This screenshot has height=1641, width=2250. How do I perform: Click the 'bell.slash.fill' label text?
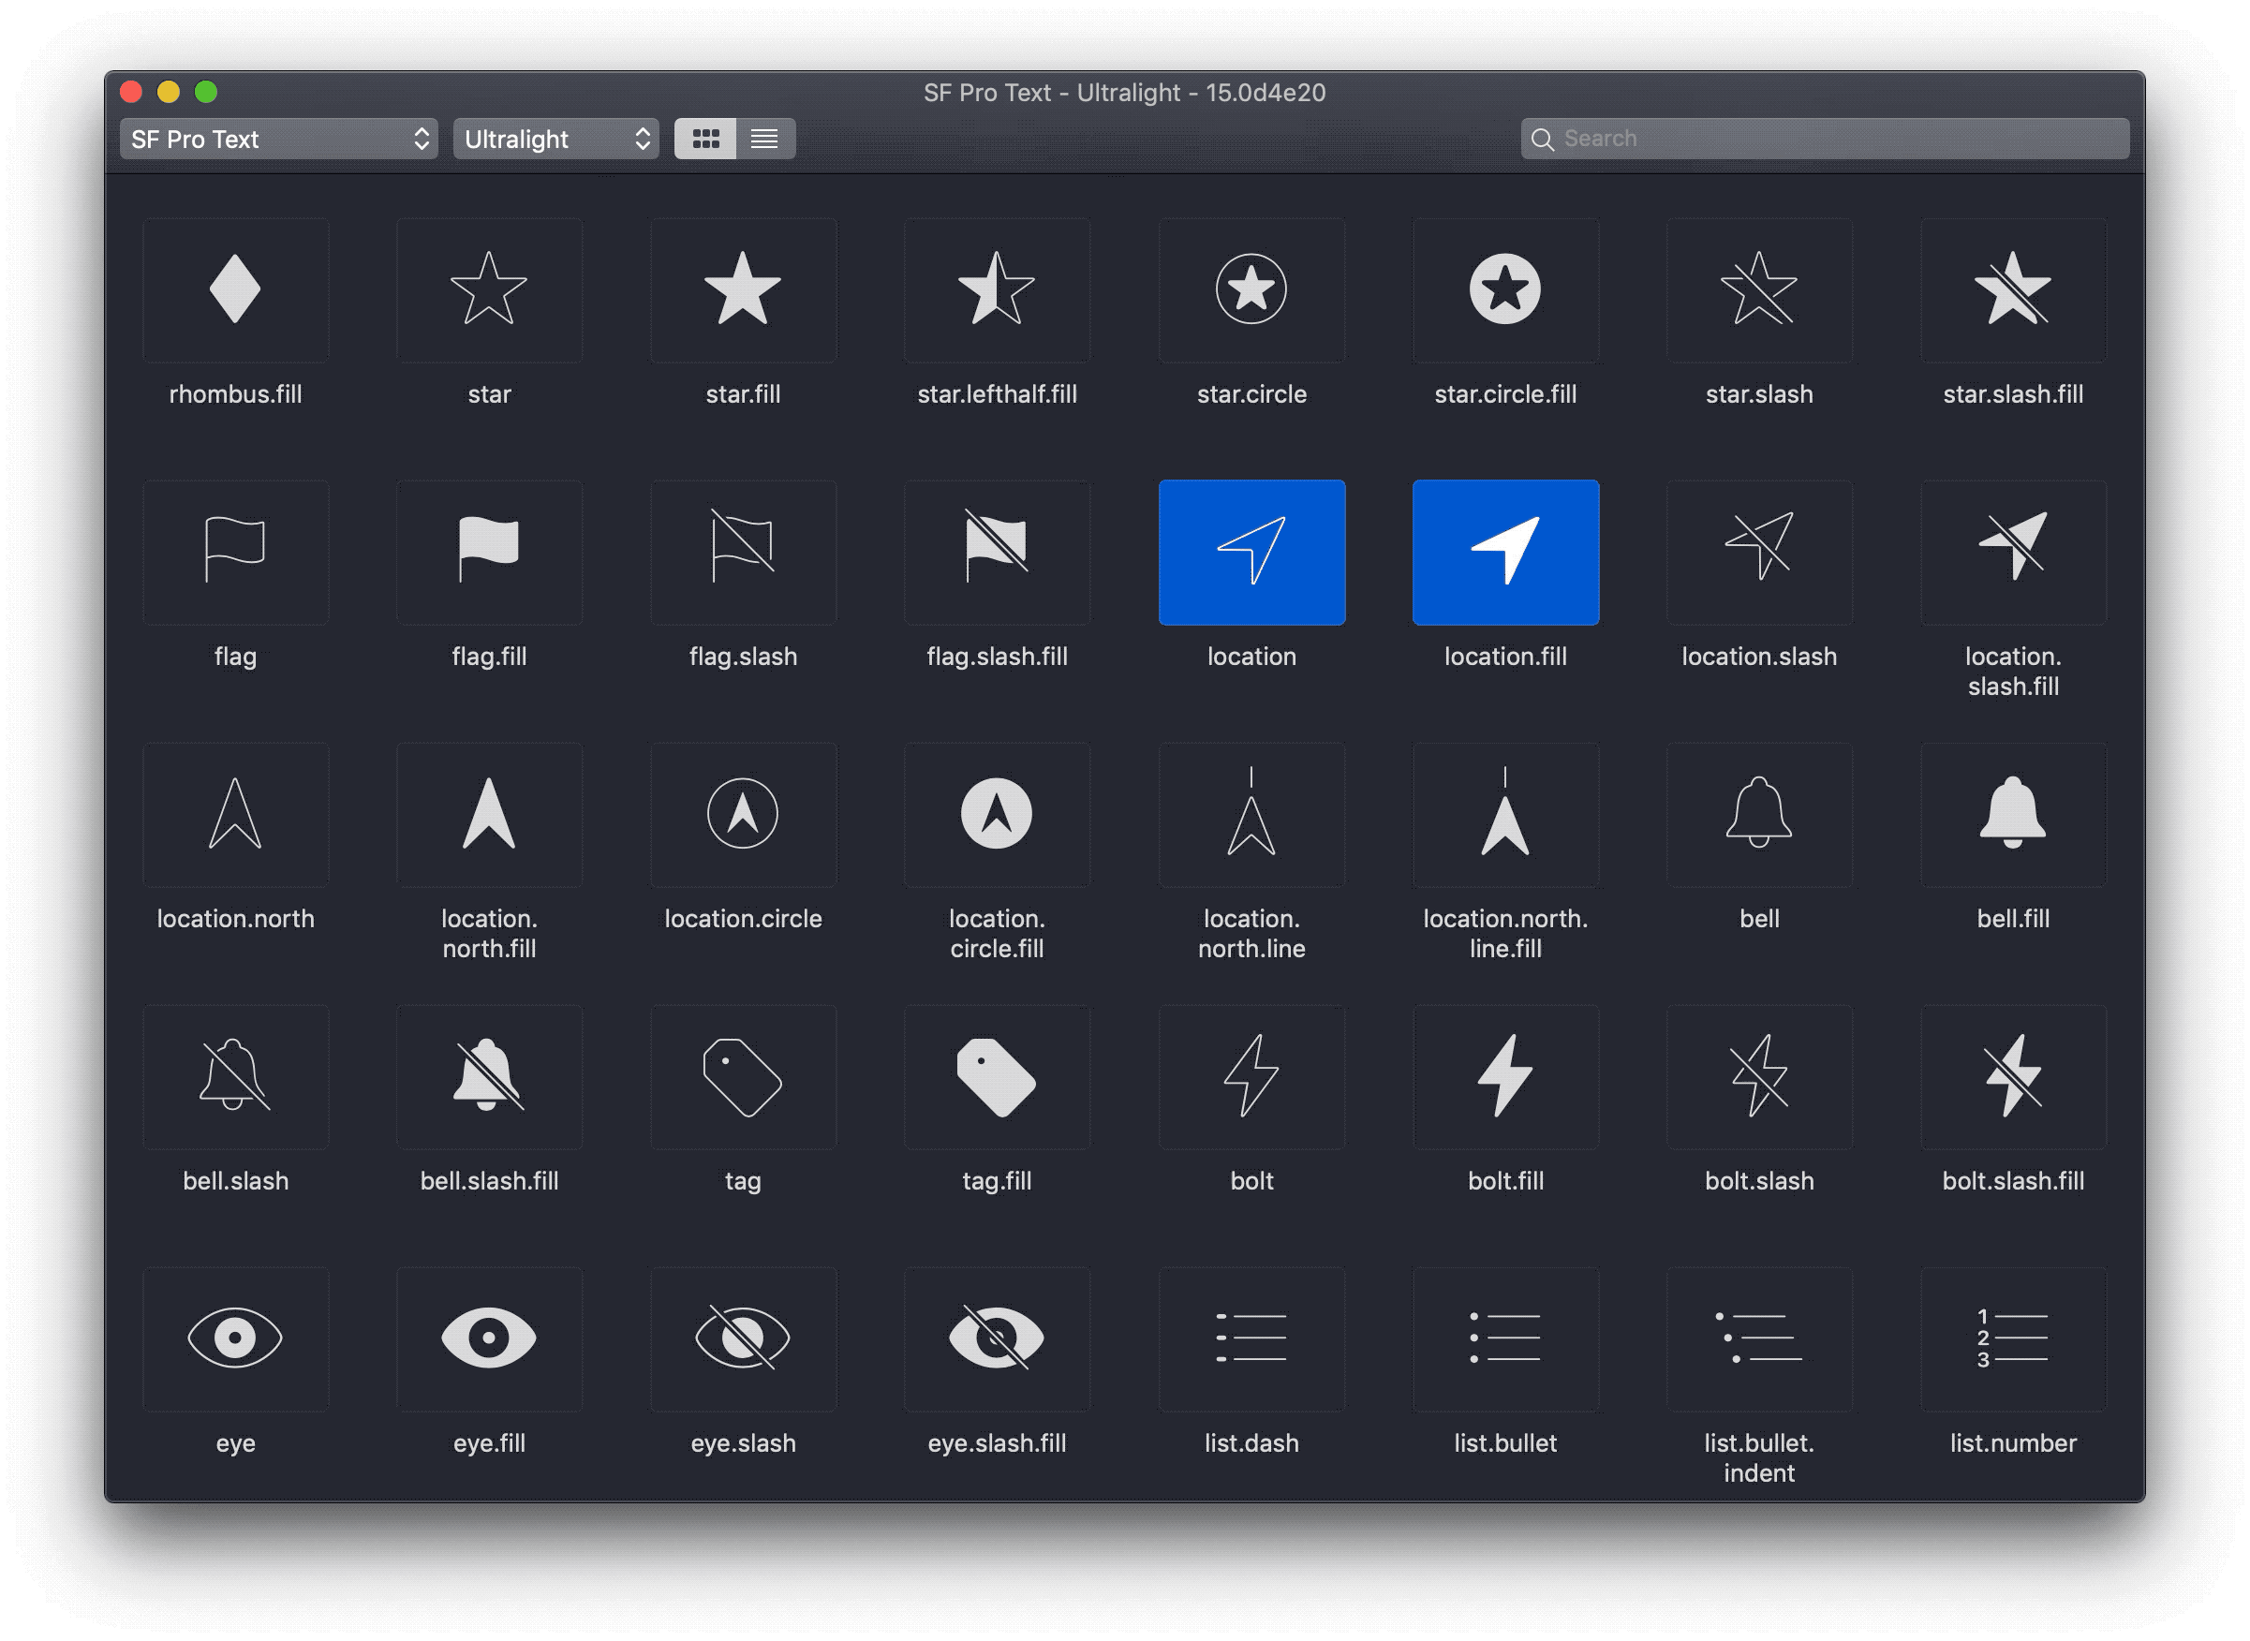[x=489, y=1181]
